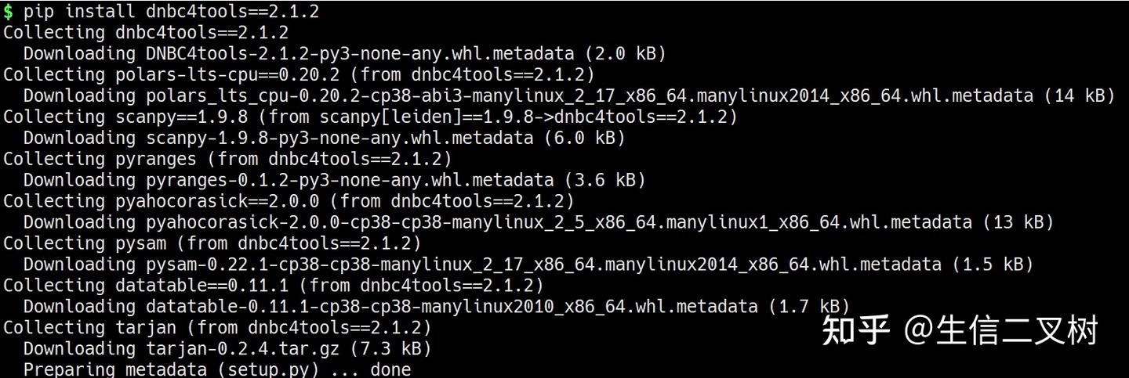Viewport: 1129px width, 378px height.
Task: Select the Collecting polars-lts-cpu==0.20.2 line
Action: (299, 75)
